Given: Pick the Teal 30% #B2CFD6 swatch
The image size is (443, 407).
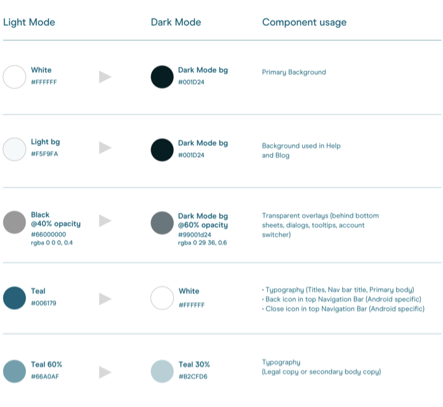Looking at the screenshot, I should [x=162, y=371].
